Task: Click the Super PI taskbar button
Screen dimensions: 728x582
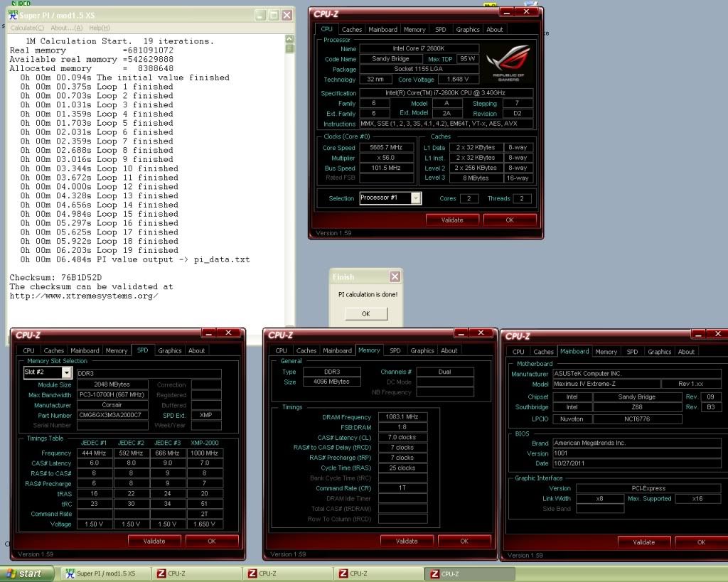Action: 105,573
